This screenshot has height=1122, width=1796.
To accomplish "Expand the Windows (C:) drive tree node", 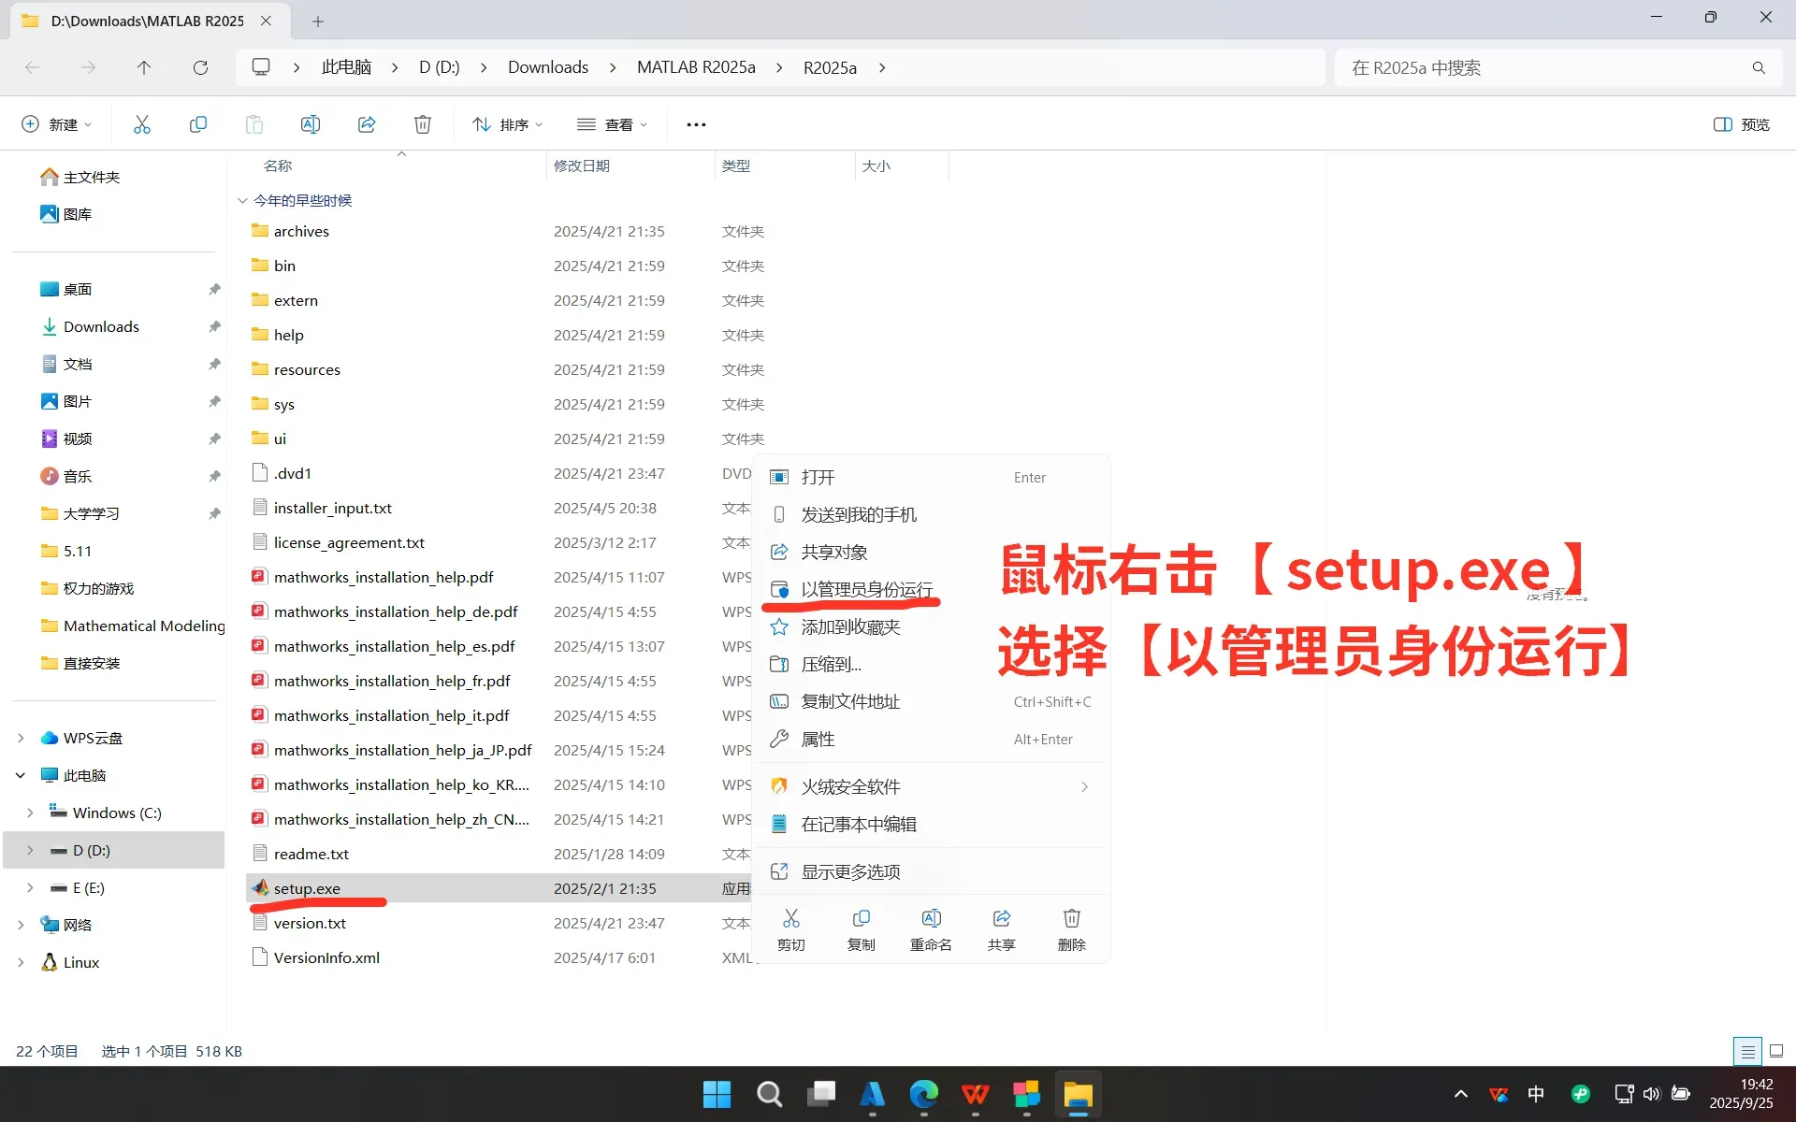I will click(30, 813).
